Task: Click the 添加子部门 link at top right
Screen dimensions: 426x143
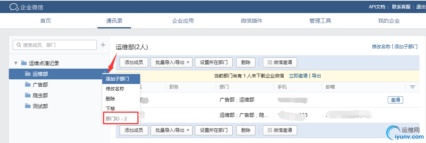Action: [x=406, y=47]
